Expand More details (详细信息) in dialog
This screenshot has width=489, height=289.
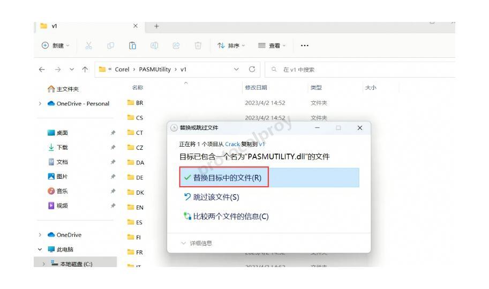(197, 243)
